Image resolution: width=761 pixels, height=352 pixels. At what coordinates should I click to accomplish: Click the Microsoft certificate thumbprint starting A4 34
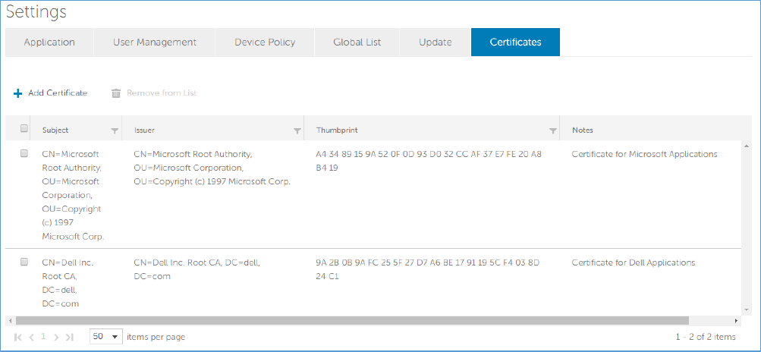(x=429, y=161)
